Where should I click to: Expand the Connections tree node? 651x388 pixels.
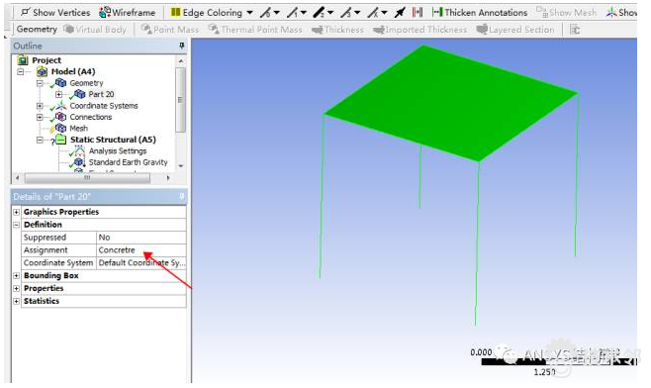[40, 117]
